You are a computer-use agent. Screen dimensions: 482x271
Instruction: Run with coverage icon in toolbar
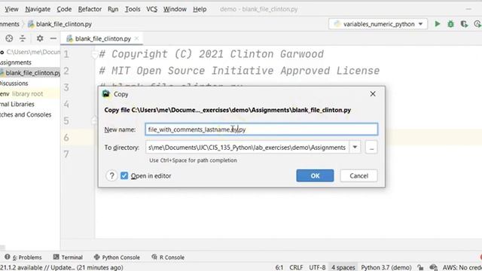pos(464,24)
